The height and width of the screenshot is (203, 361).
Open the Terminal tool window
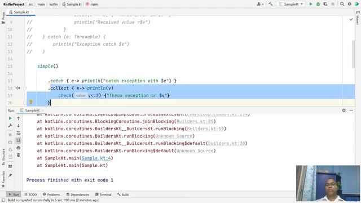tap(103, 195)
